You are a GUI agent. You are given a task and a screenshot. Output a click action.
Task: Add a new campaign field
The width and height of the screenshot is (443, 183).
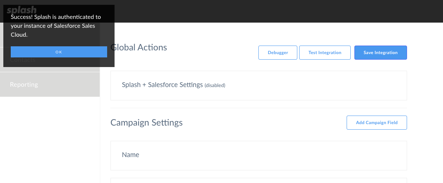tap(377, 123)
